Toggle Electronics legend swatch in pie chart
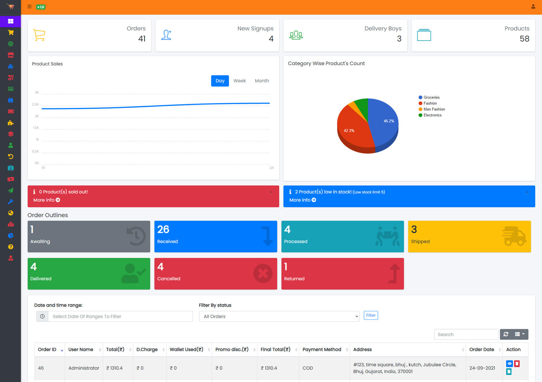The image size is (542, 382). pos(420,115)
